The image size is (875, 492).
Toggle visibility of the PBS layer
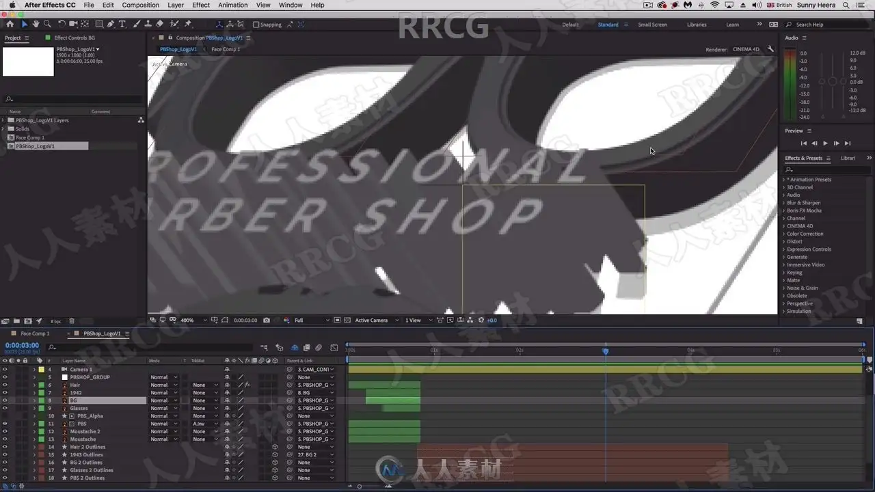[5, 424]
